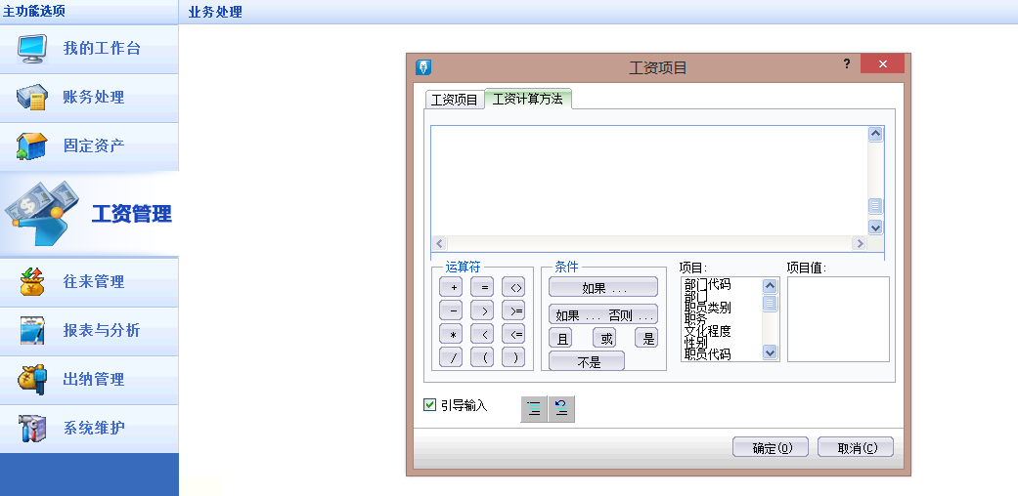Click the help question mark in the dialog

847,63
